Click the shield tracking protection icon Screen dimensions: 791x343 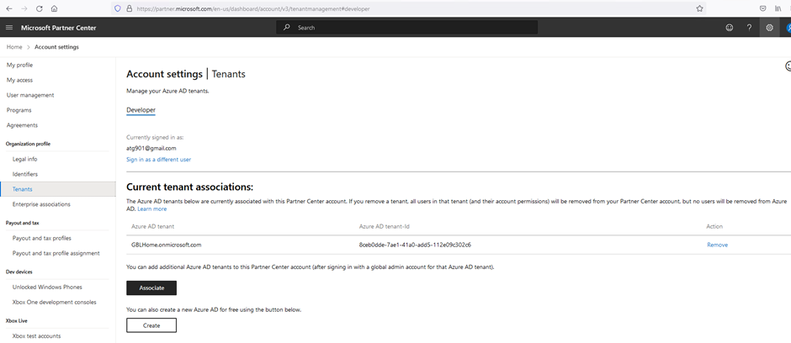[118, 8]
